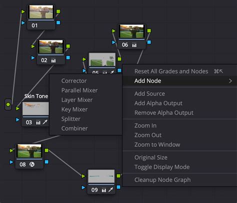This screenshot has height=203, width=237.
Task: Select node 08 thumbnail
Action: (x=29, y=151)
